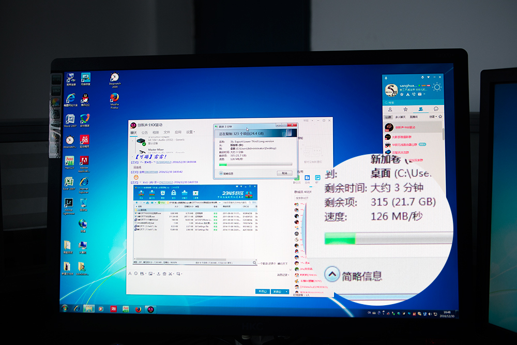
Task: Click the 搜索 field in QQ main panel
Action: 413,102
